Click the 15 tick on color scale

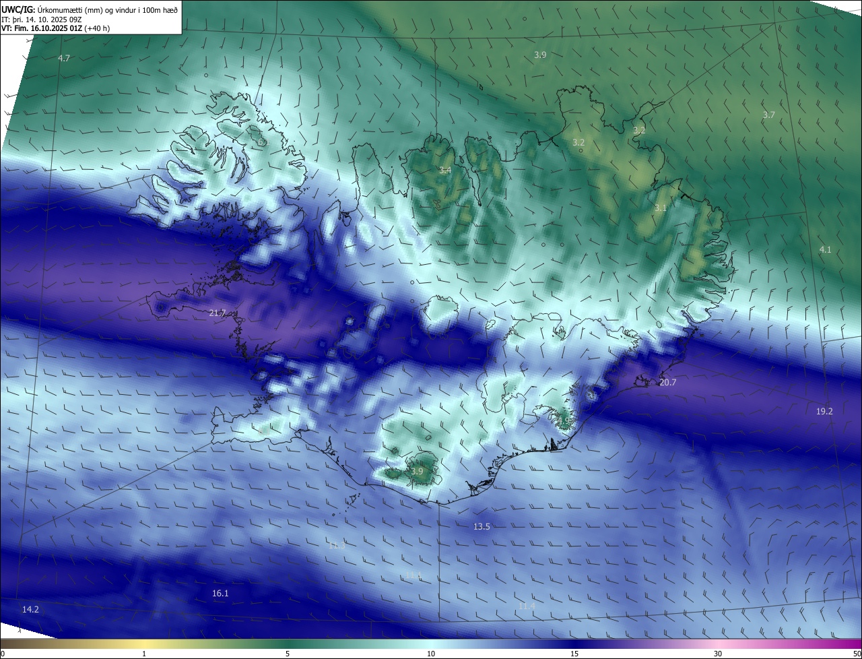pyautogui.click(x=574, y=654)
